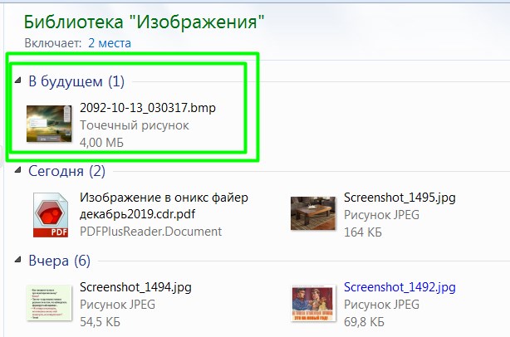The width and height of the screenshot is (510, 337).
Task: Select the Screenshot_1492.jpg thumbnail
Action: click(x=313, y=303)
